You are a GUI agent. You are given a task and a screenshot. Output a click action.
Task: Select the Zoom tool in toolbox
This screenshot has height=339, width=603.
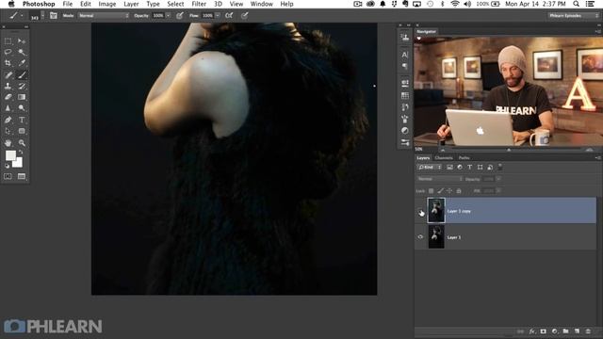tap(22, 143)
